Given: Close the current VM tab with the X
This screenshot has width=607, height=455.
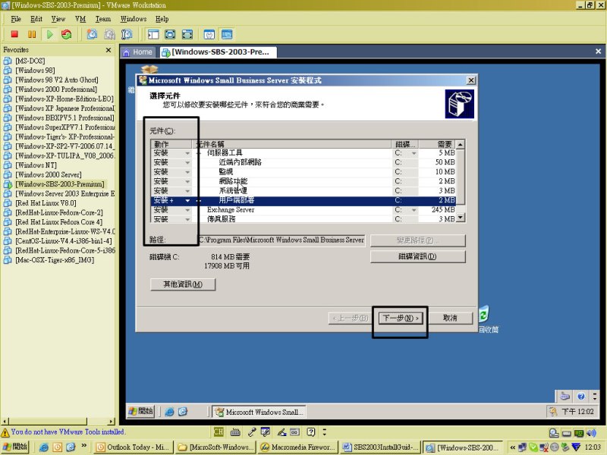Looking at the screenshot, I should click(x=598, y=52).
